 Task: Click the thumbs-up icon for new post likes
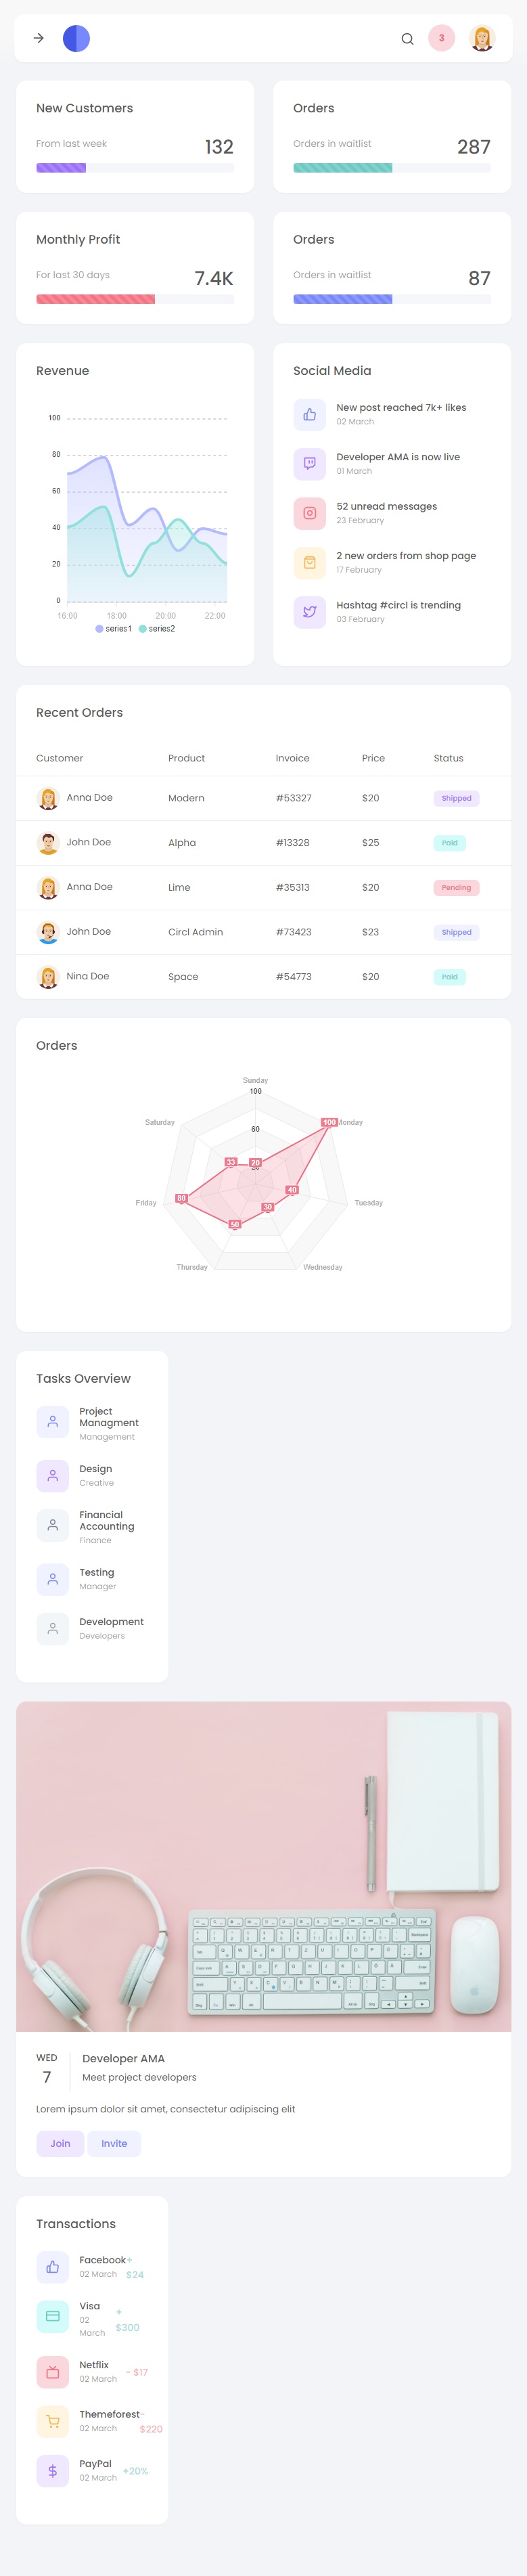point(309,414)
